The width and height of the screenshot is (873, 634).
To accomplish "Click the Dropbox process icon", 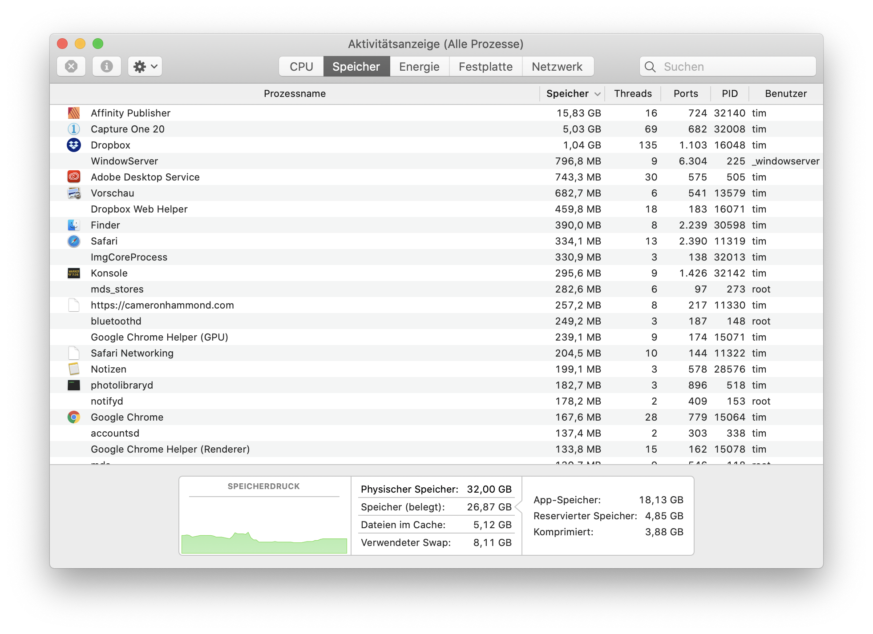I will pyautogui.click(x=74, y=145).
